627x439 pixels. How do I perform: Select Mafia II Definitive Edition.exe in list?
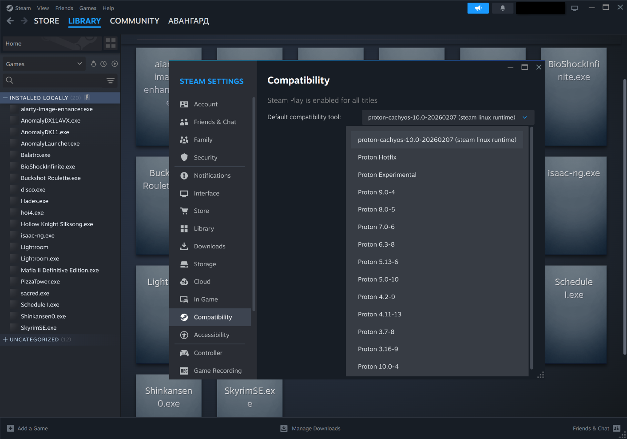click(60, 270)
